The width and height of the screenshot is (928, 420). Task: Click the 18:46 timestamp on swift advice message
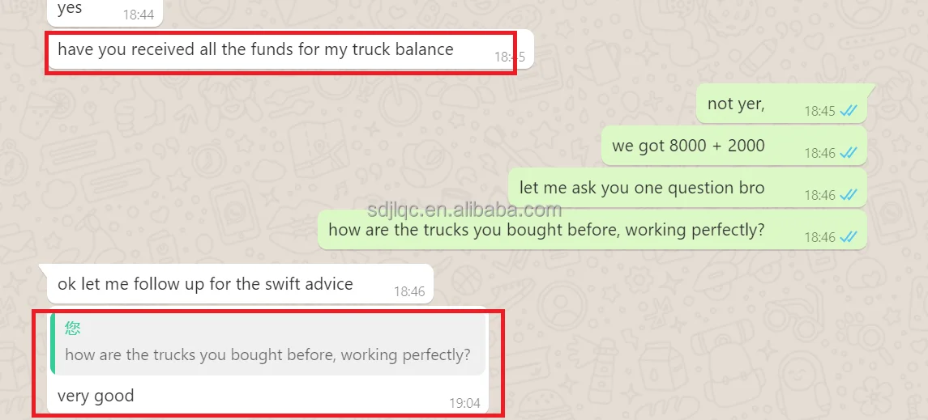click(409, 292)
